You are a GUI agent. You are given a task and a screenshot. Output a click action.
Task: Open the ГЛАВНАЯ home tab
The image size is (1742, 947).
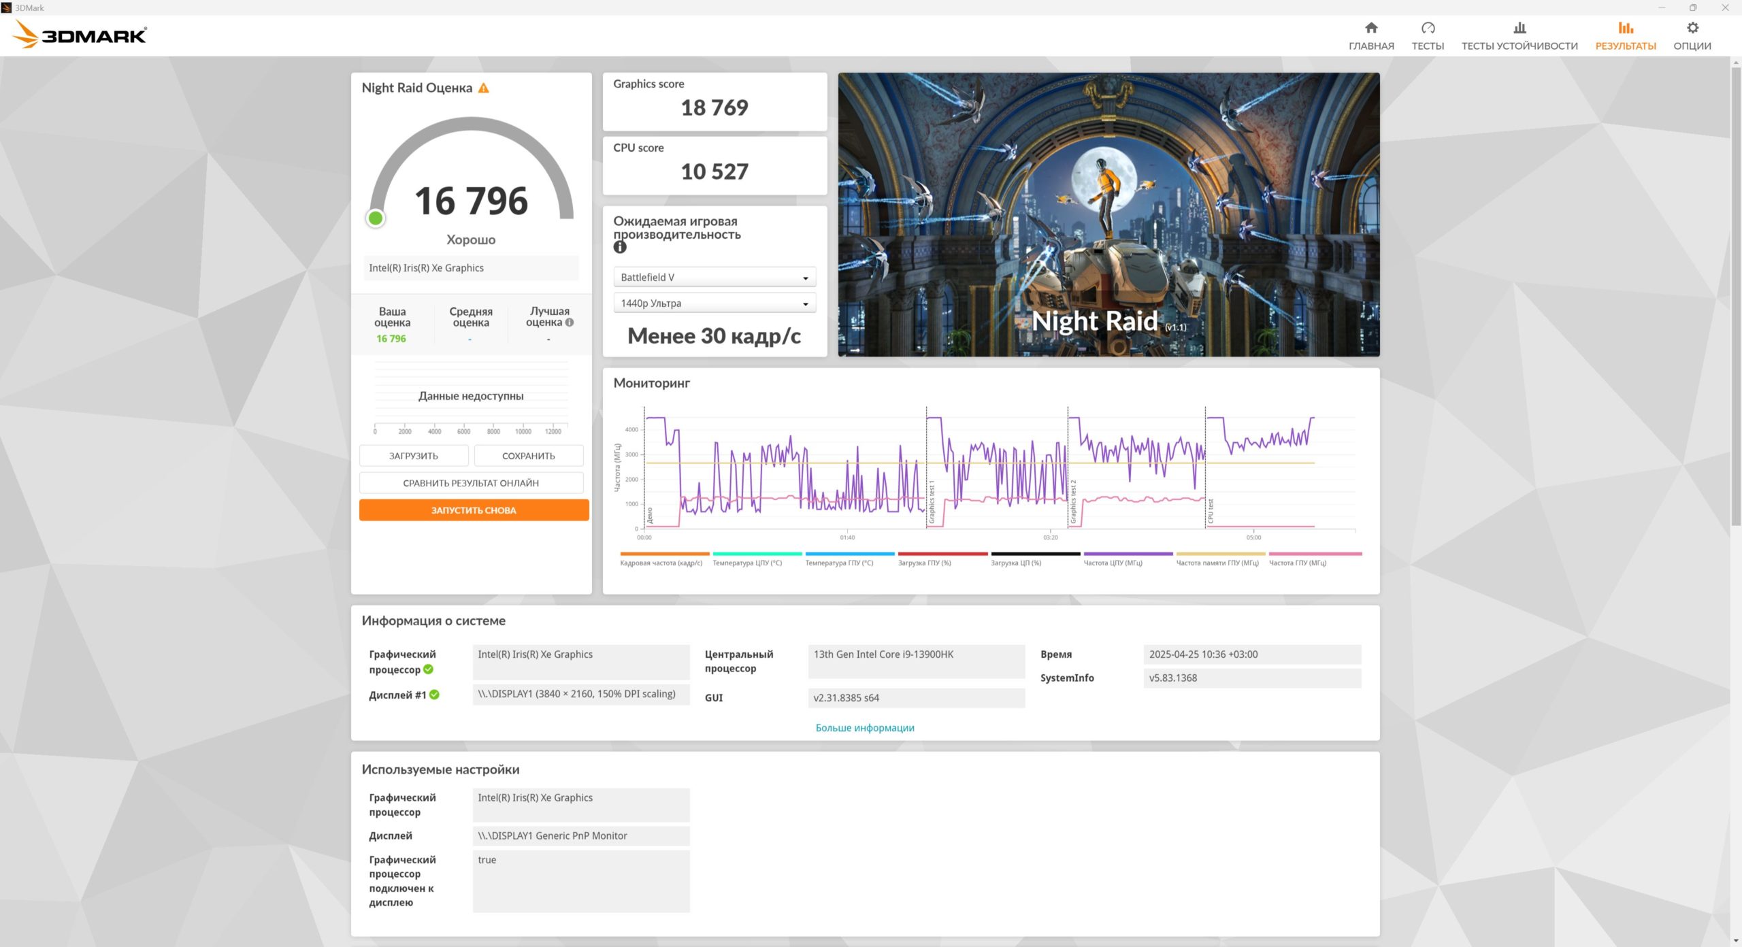click(x=1370, y=35)
